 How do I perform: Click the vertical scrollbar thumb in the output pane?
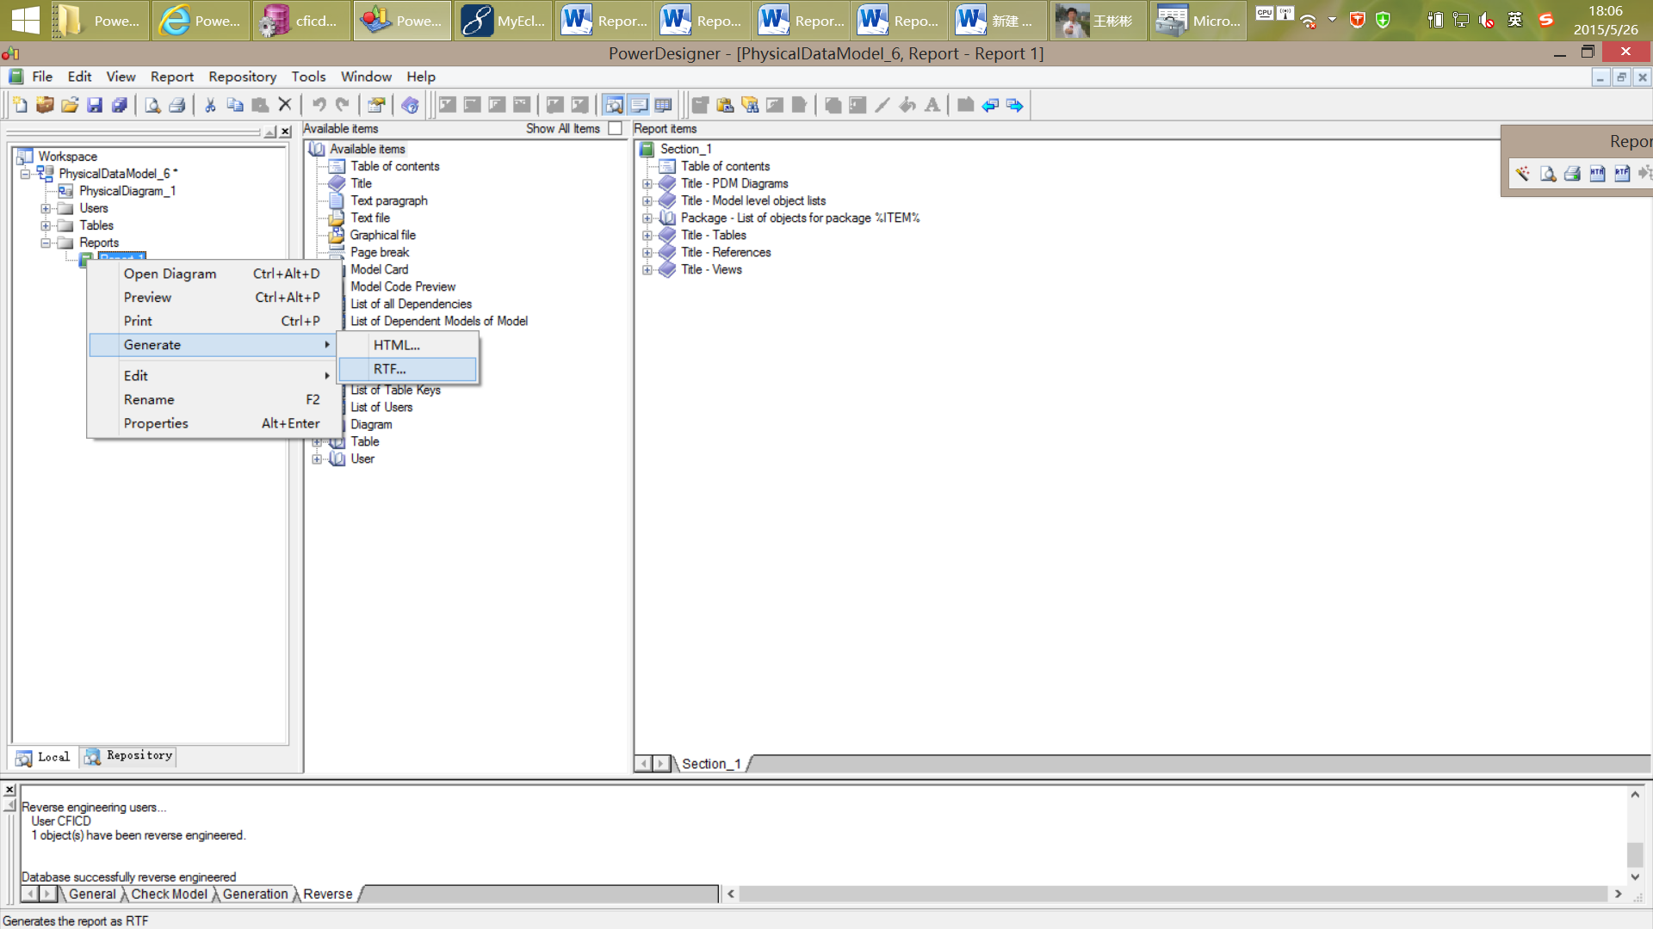1635,854
